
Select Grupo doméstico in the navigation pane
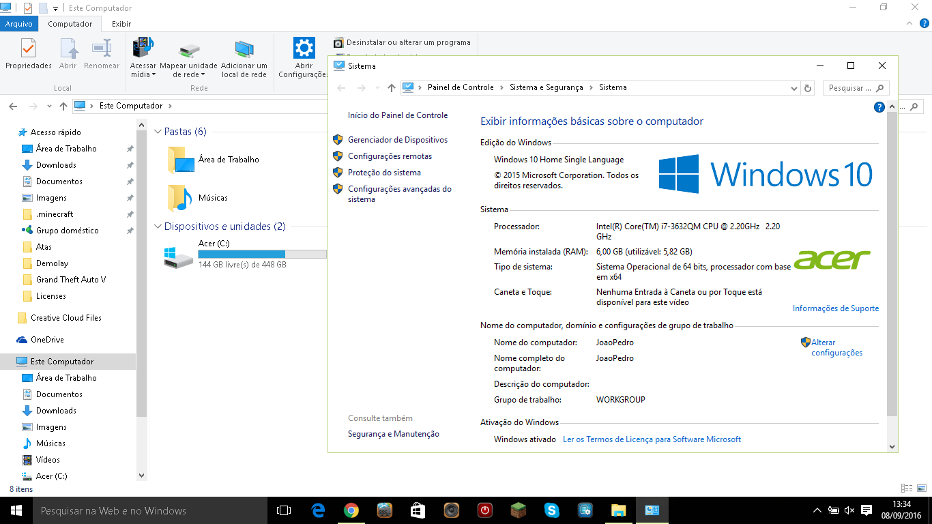pyautogui.click(x=68, y=231)
